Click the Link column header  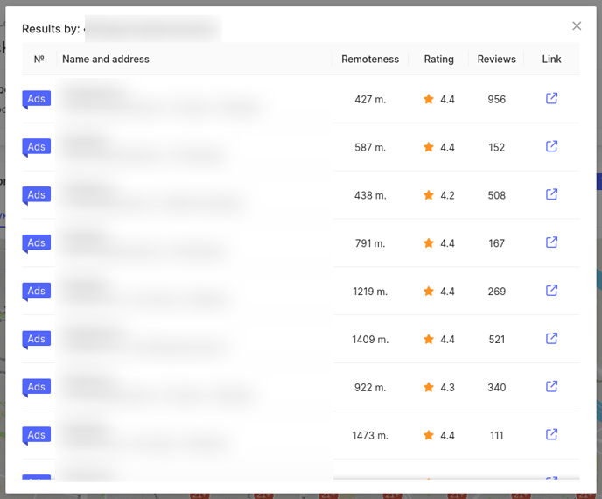tap(551, 60)
